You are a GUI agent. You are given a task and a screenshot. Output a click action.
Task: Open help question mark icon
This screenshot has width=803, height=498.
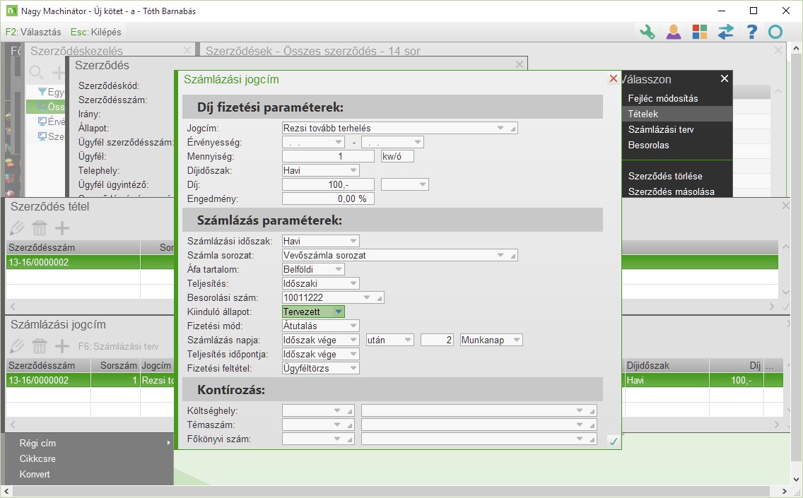click(751, 32)
